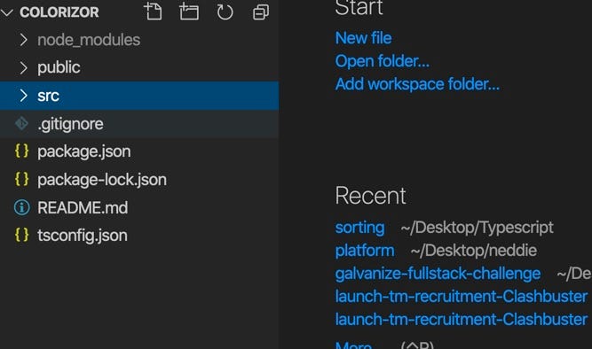Collapse the COLORIZOR project section
Image resolution: width=592 pixels, height=349 pixels.
(7, 12)
